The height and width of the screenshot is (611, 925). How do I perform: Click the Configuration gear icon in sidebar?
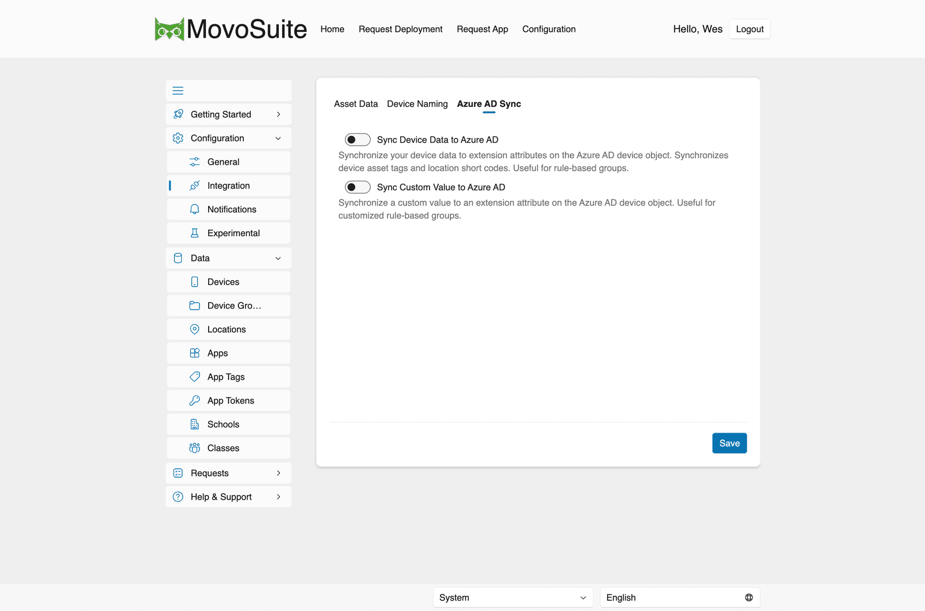point(178,138)
